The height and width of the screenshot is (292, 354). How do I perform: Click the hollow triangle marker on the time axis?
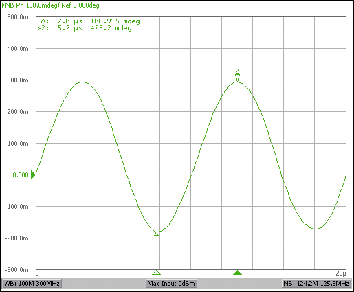(x=156, y=272)
